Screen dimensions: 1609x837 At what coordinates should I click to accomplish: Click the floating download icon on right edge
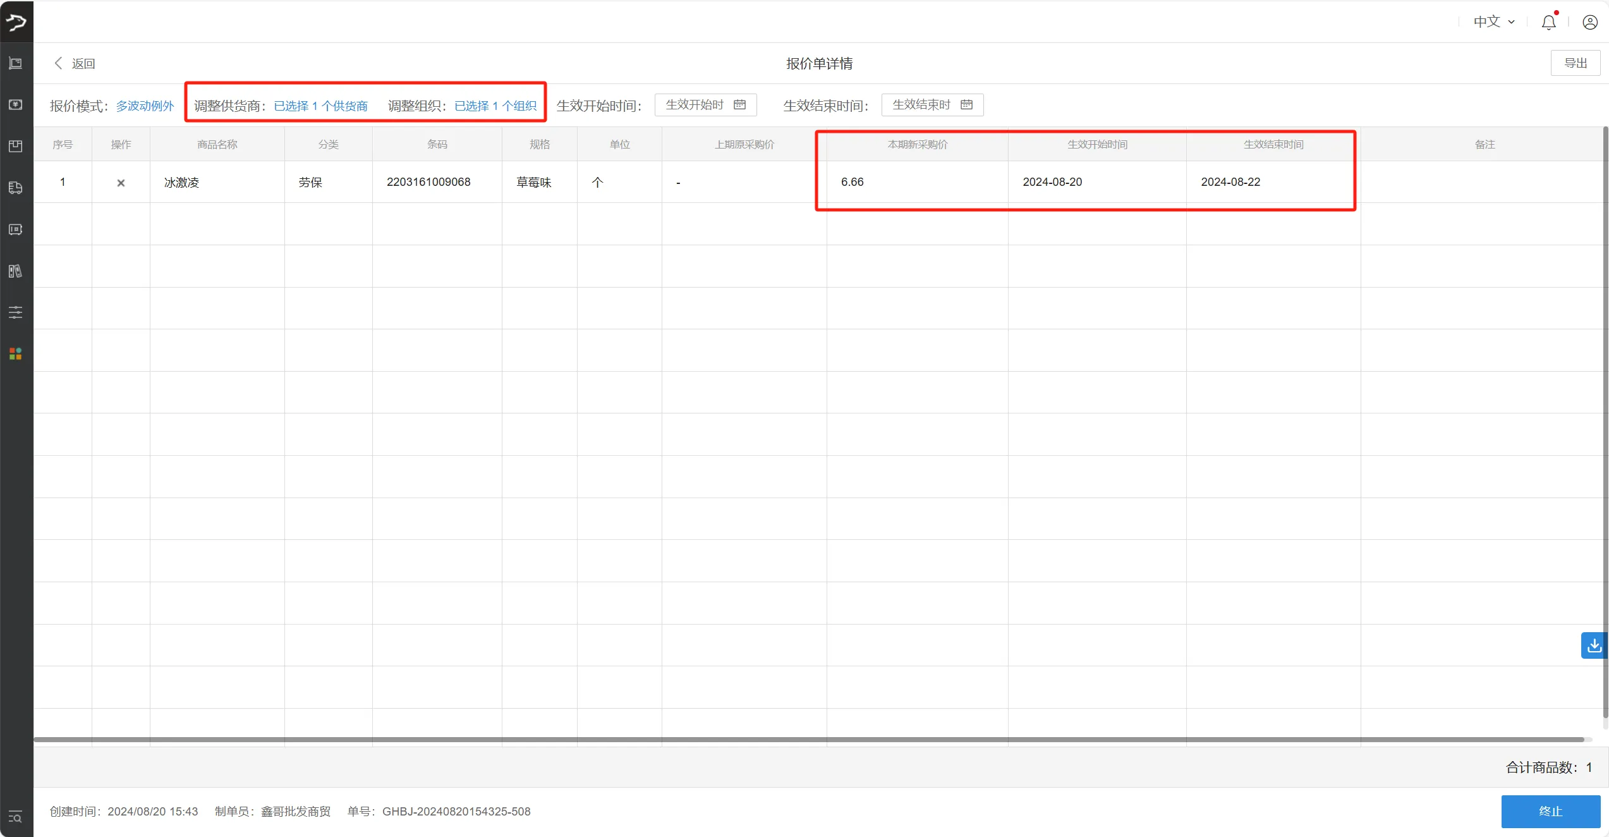click(x=1594, y=645)
